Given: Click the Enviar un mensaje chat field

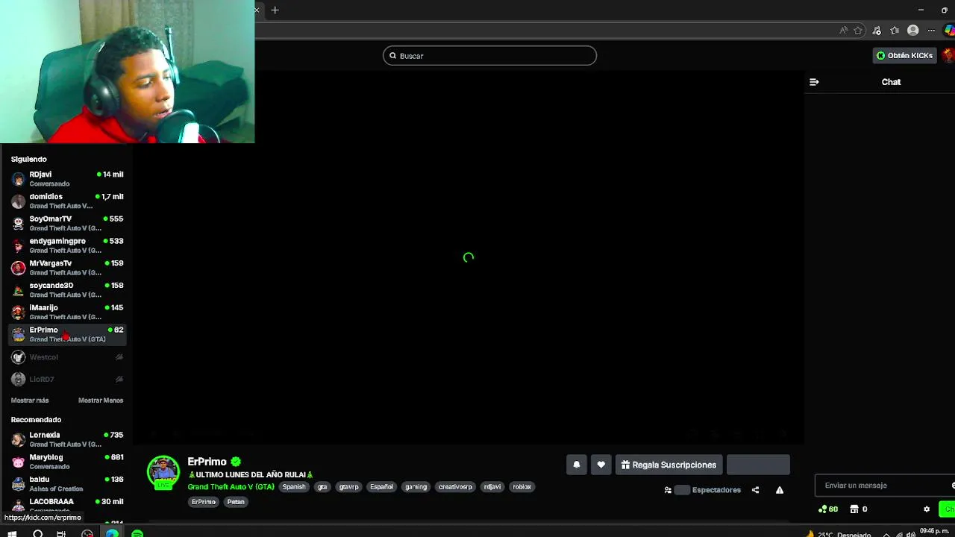Looking at the screenshot, I should pyautogui.click(x=884, y=486).
